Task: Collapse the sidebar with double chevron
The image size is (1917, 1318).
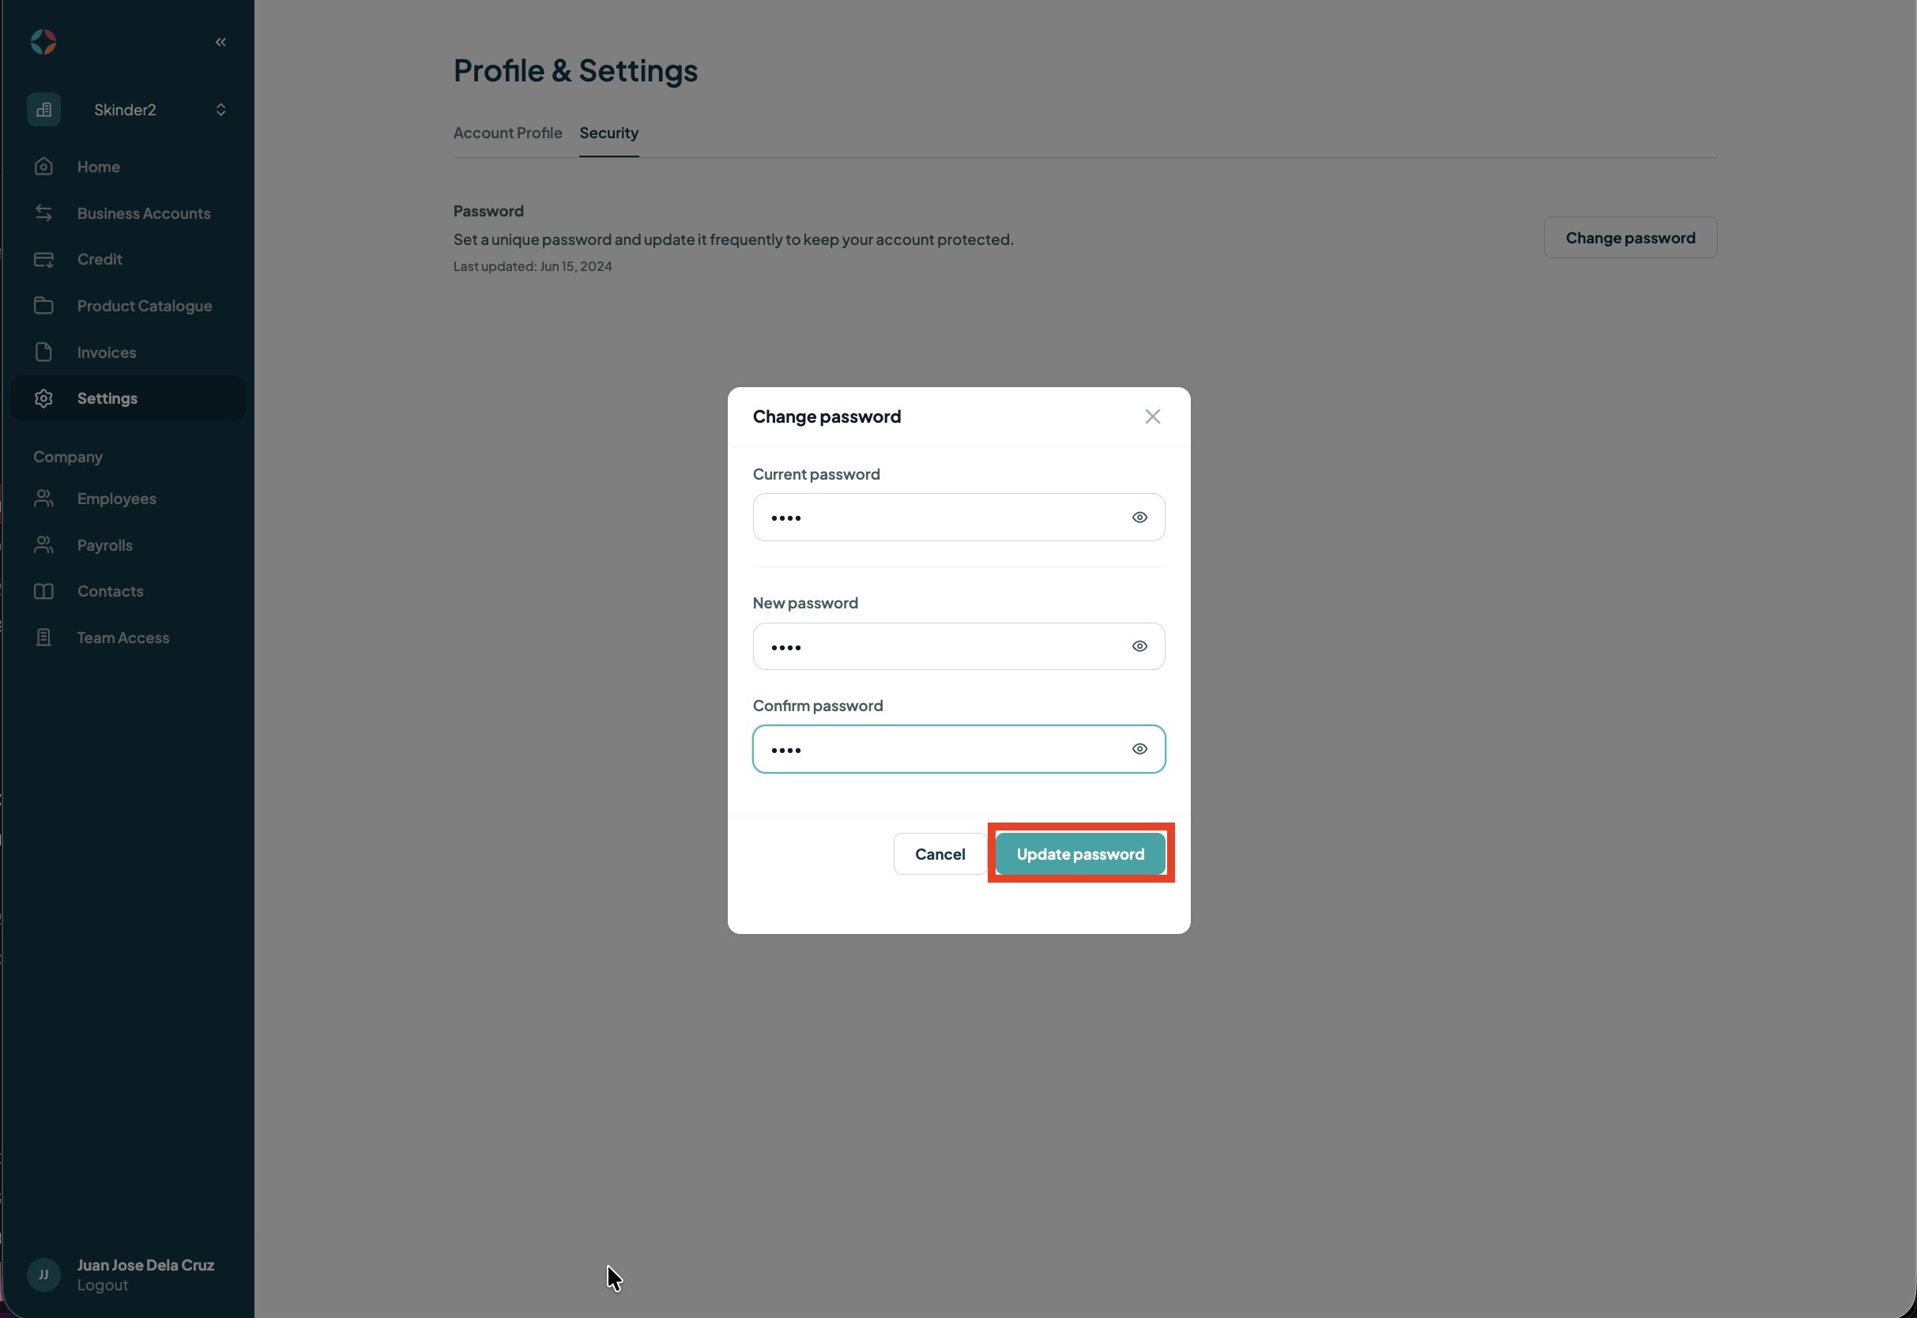Action: (x=220, y=41)
